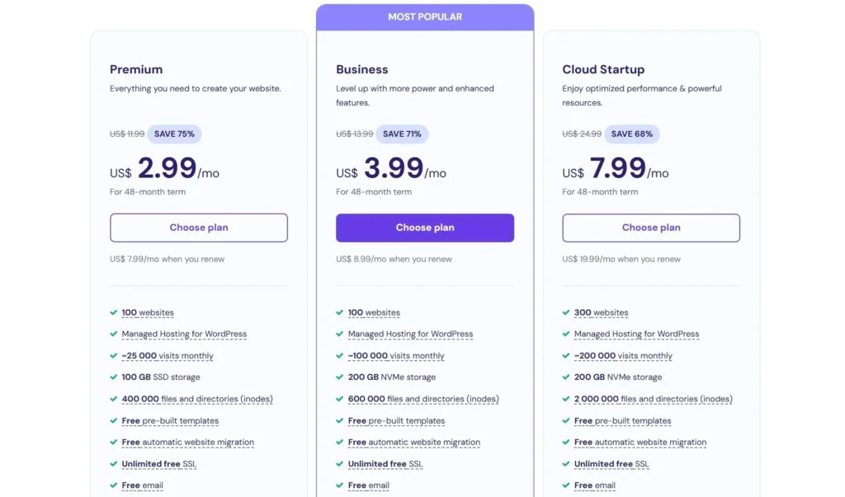
Task: Click the SAVE 75% badge on Premium
Action: [x=174, y=134]
